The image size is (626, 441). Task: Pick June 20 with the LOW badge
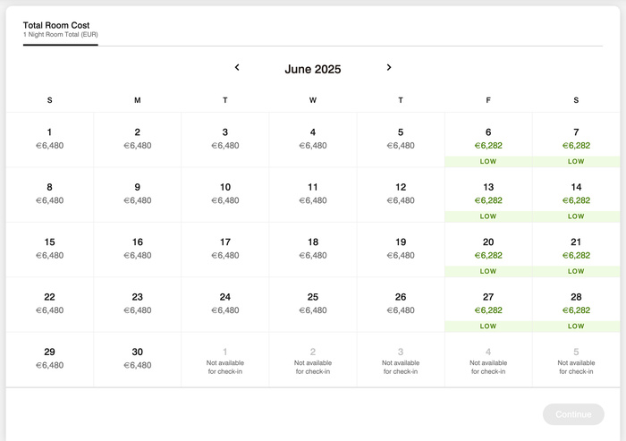click(488, 250)
